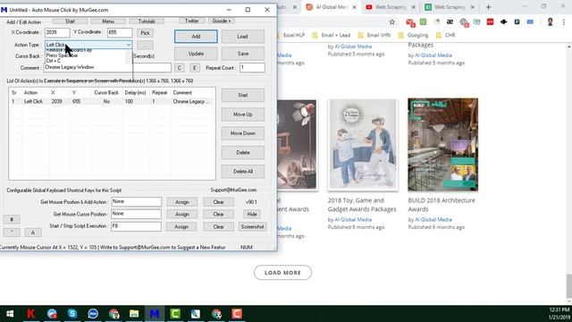Open the Email + Lead bookmark folder
The width and height of the screenshot is (572, 322).
point(332,35)
